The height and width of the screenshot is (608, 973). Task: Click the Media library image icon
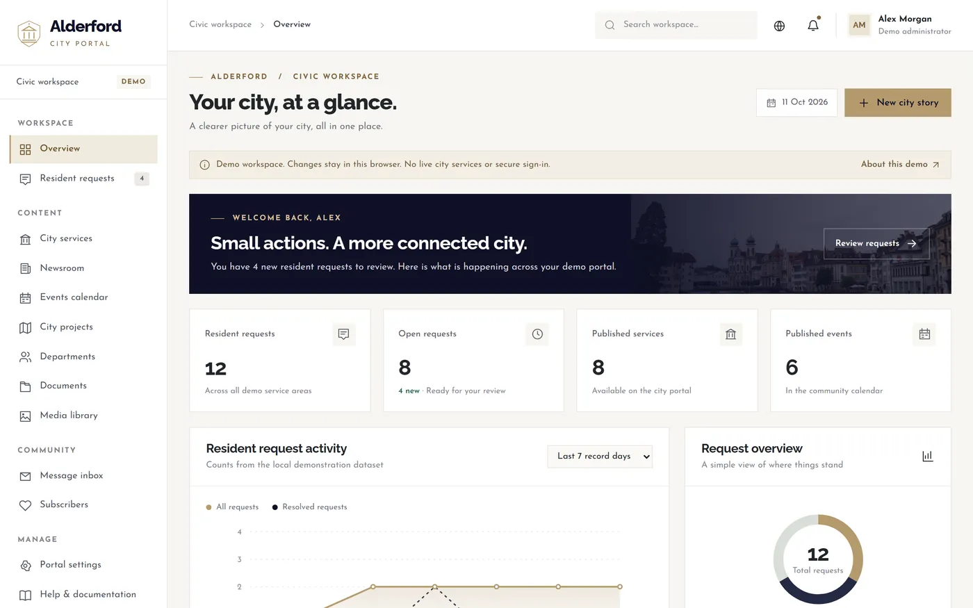click(x=26, y=416)
